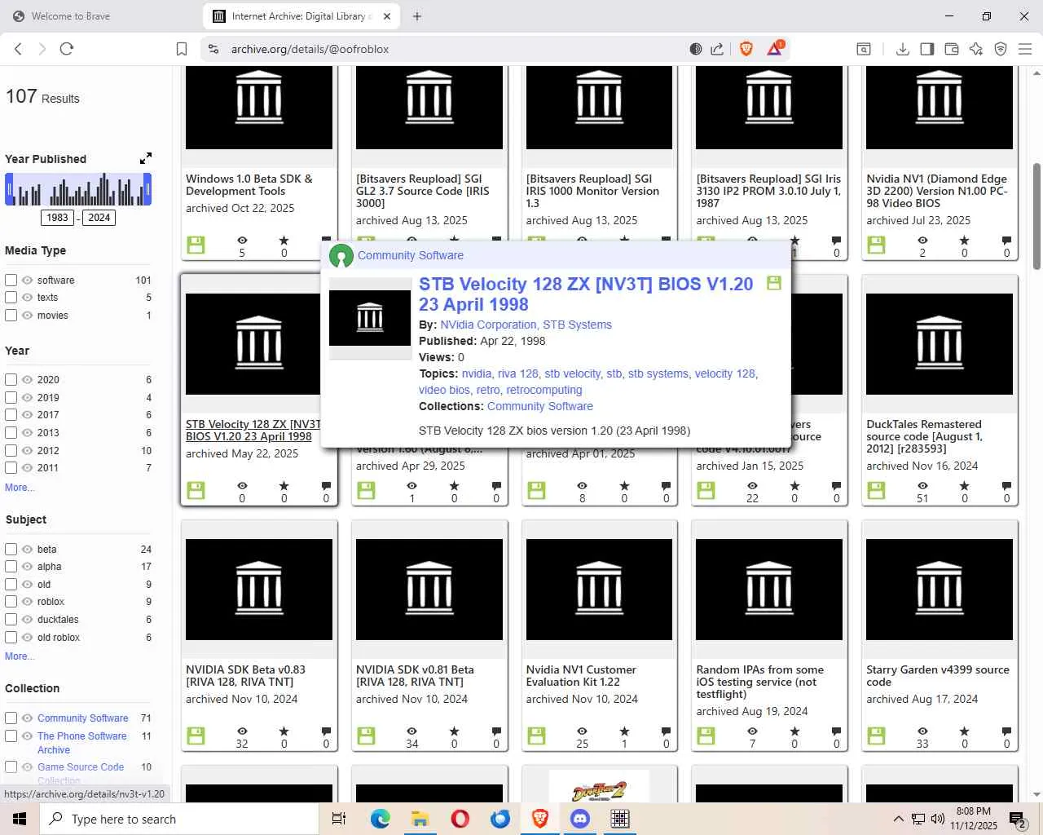Click the address bar URL
The height and width of the screenshot is (835, 1043).
tap(310, 49)
